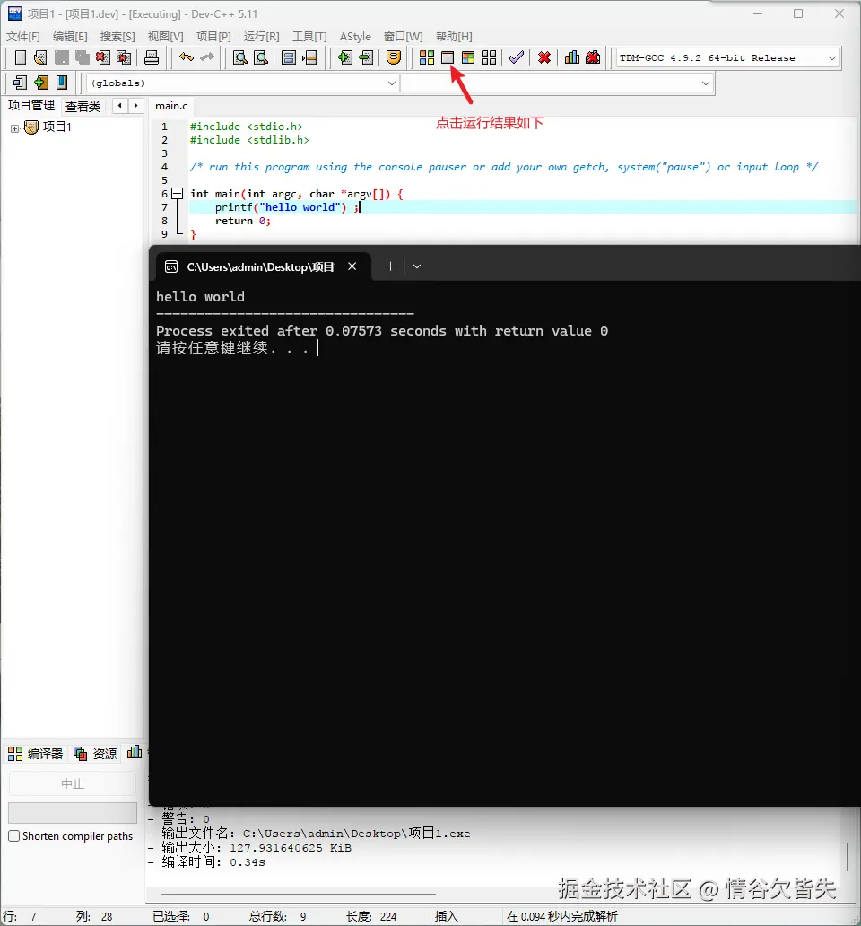Click the Redo arrow icon
This screenshot has width=861, height=926.
207,57
